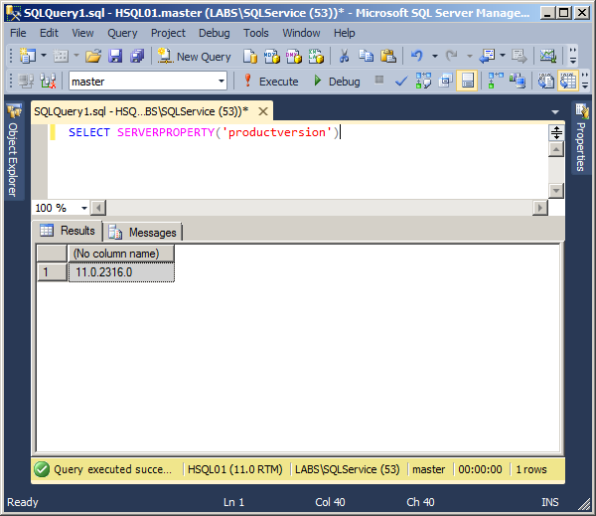
Task: Toggle Results to Grid icon
Action: click(568, 81)
